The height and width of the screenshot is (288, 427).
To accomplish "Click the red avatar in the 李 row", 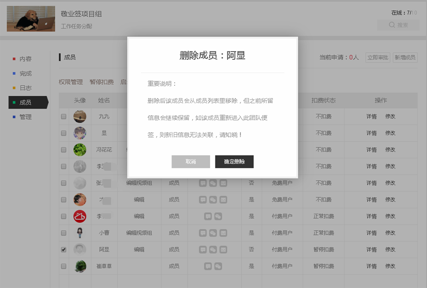I will [x=80, y=216].
